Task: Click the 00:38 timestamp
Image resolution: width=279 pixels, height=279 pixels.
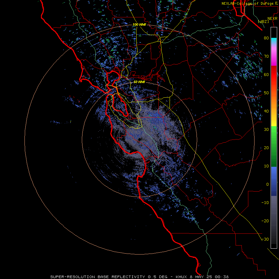Action: click(222, 277)
